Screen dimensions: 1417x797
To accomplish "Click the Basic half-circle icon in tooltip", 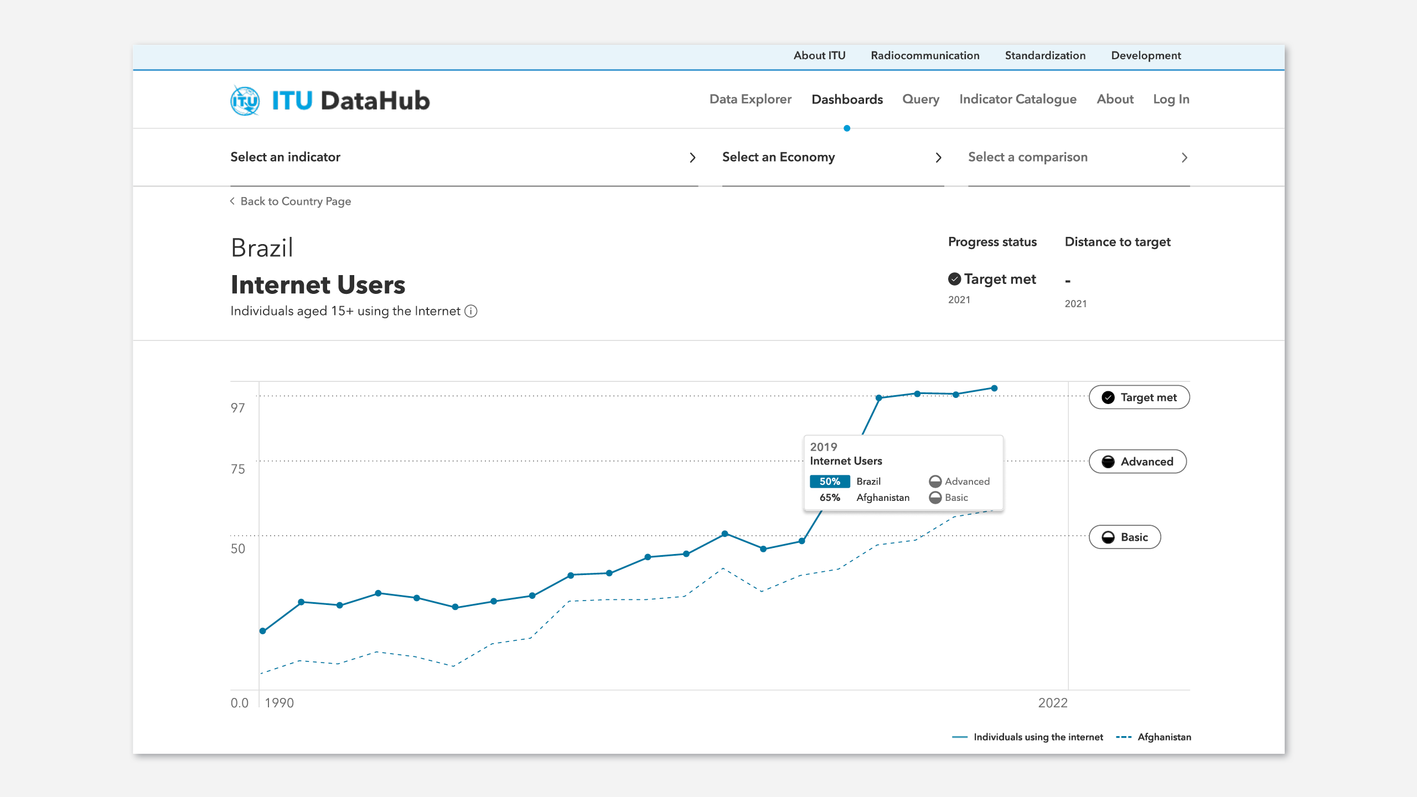I will tap(935, 498).
